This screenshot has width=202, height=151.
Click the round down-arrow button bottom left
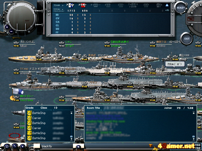pos(22,146)
